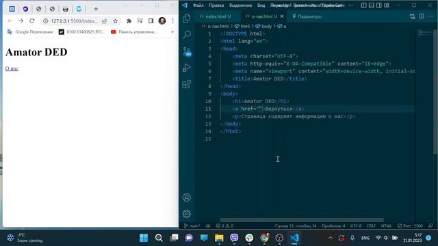Screen dimensions: 438x246
Task: Reload the browser page
Action: (32, 21)
